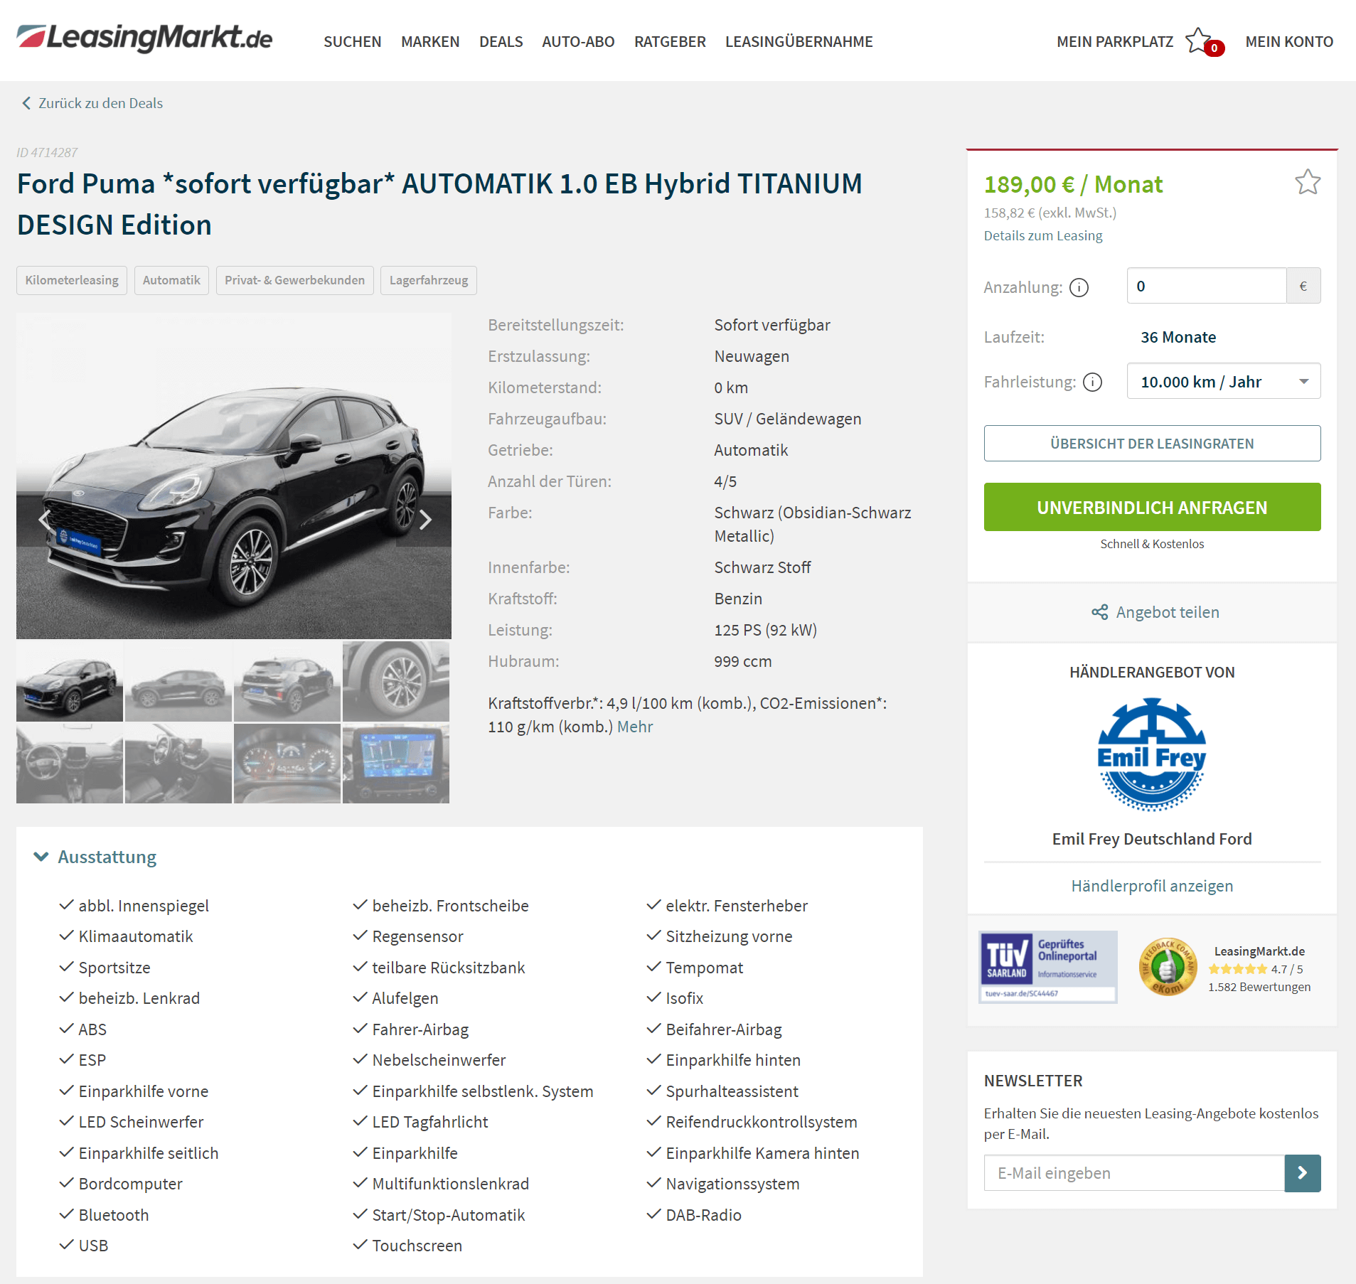1356x1284 pixels.
Task: Open the MARKEN menu
Action: 430,41
